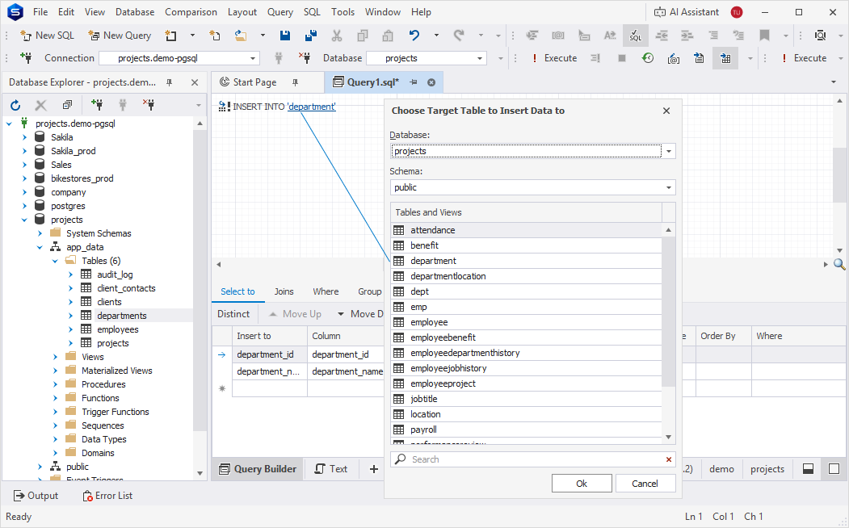Click the Save icon in toolbar

coord(285,36)
